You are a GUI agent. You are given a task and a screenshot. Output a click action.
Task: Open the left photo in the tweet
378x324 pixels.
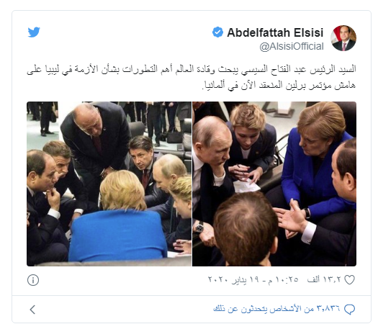coord(109,184)
